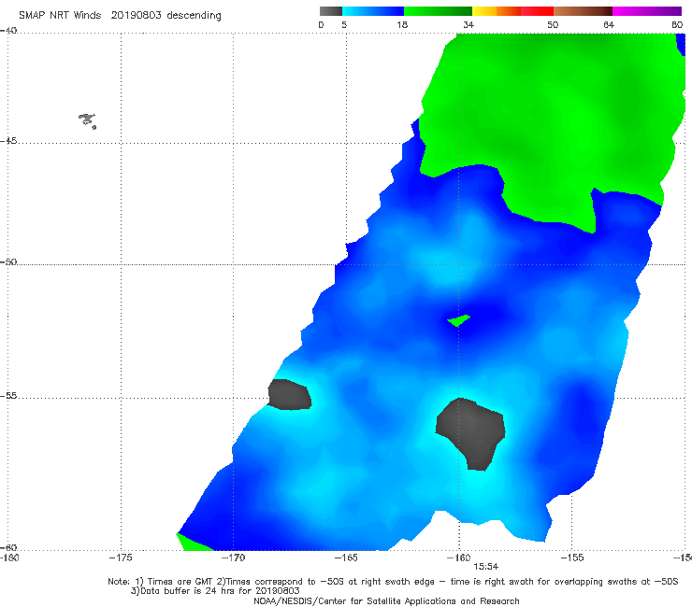
Task: Click the color bar label '64'
Action: (x=609, y=24)
